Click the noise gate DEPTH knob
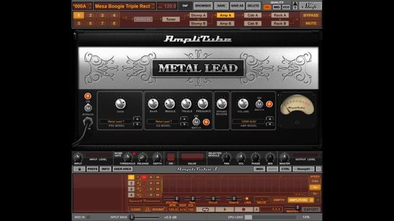This screenshot has height=221, width=394. click(x=158, y=158)
